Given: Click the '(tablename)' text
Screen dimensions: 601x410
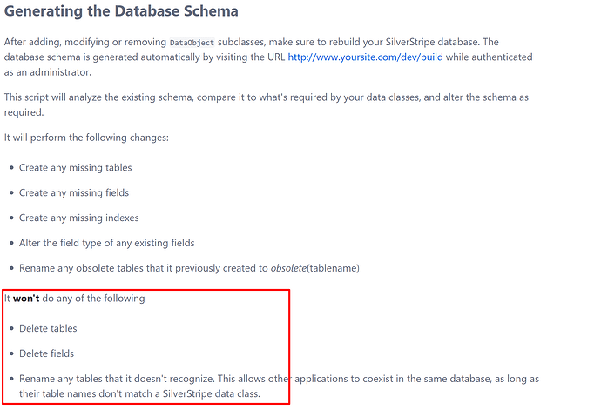Looking at the screenshot, I should coord(334,268).
